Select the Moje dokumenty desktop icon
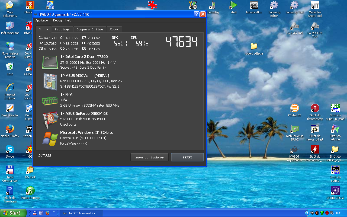This screenshot has width=347, height=217. click(10, 9)
